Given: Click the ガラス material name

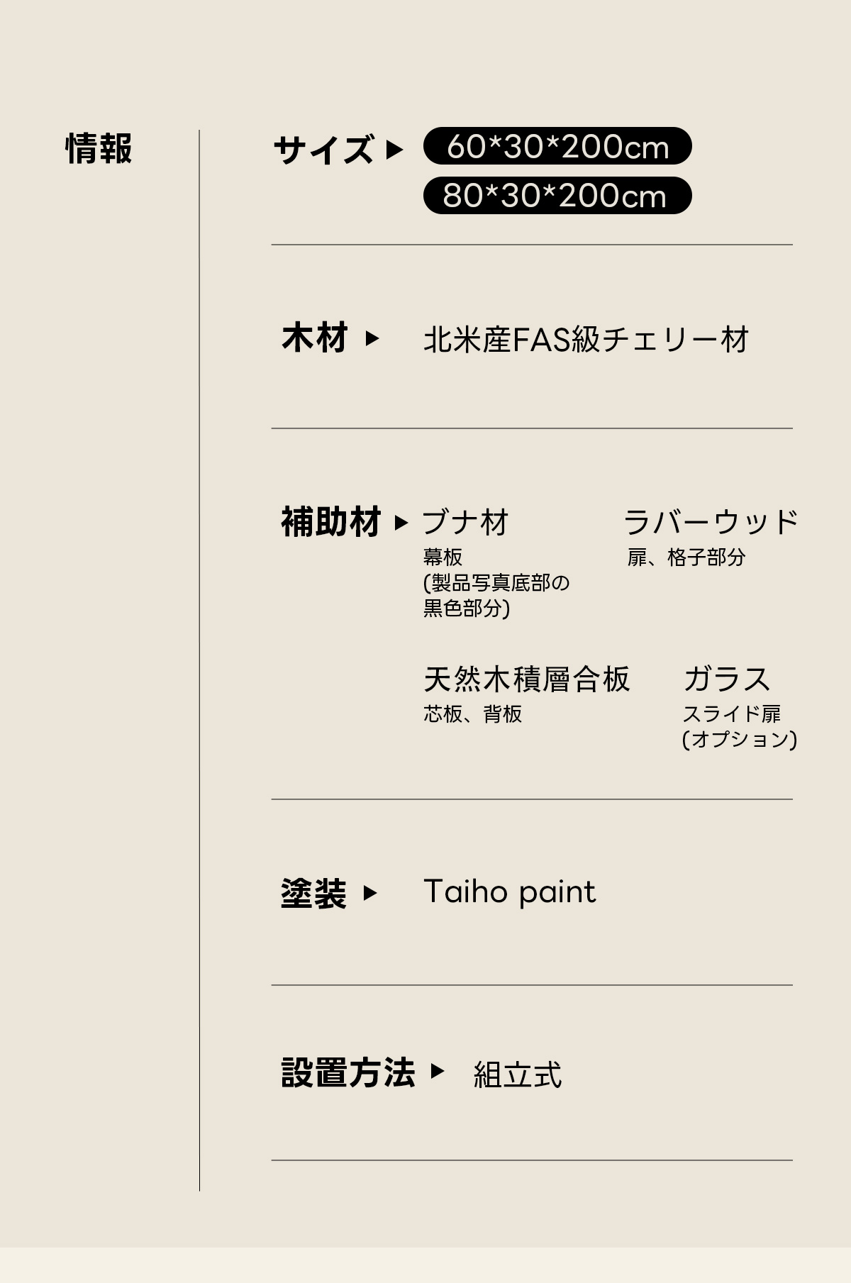Looking at the screenshot, I should [x=727, y=679].
